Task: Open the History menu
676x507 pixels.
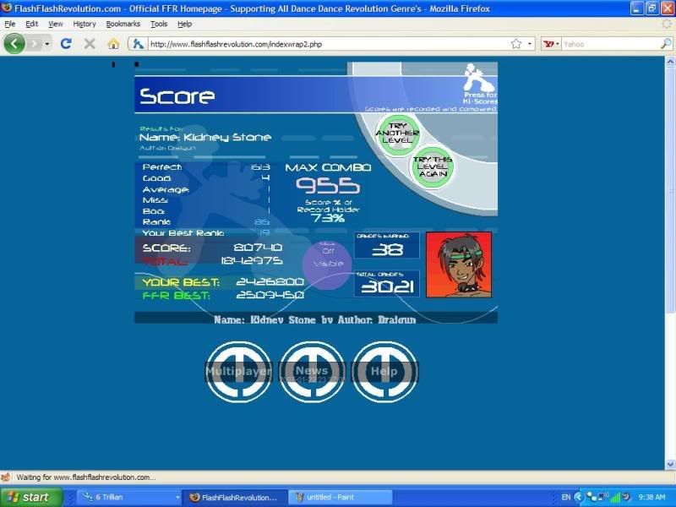Action: coord(84,25)
